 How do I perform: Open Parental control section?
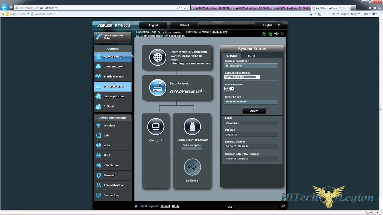(113, 87)
